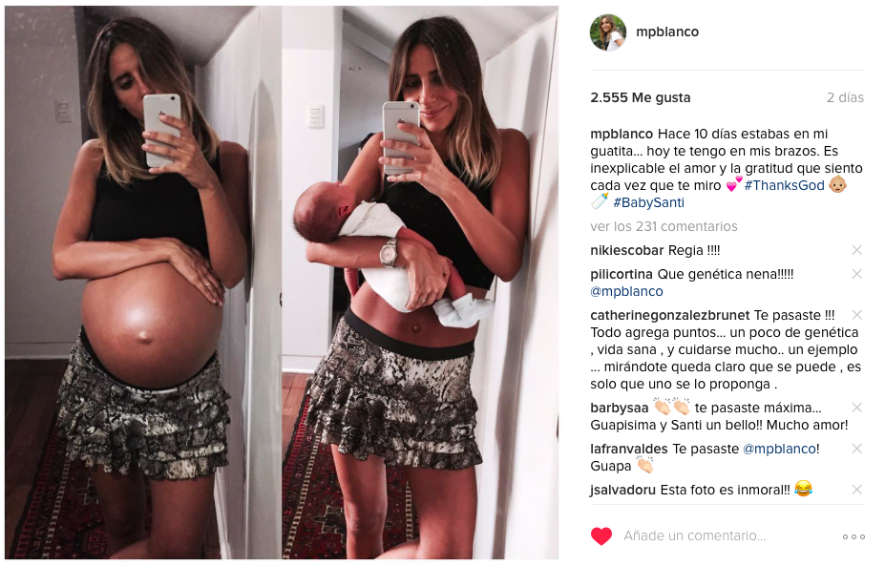
Task: Remove jsalvadoru's comment with the X
Action: tap(856, 490)
